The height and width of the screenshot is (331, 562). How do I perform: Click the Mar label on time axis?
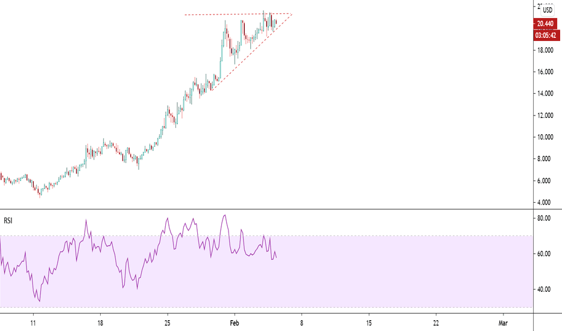[x=504, y=323]
